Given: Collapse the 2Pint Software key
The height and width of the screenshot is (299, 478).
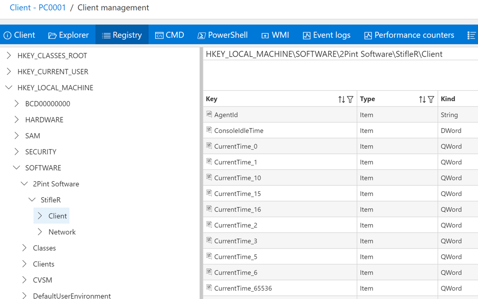Looking at the screenshot, I should pos(24,183).
